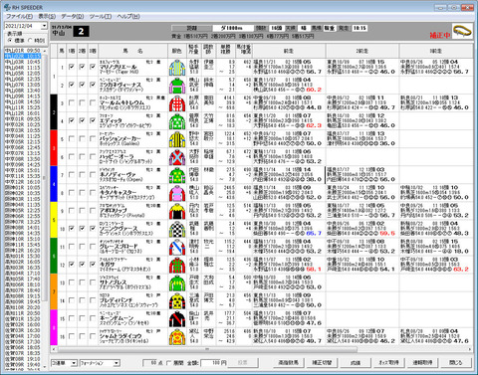Click the black red-sash silks for horse 15
Viewport: 478px width, 375px height.
(177, 318)
